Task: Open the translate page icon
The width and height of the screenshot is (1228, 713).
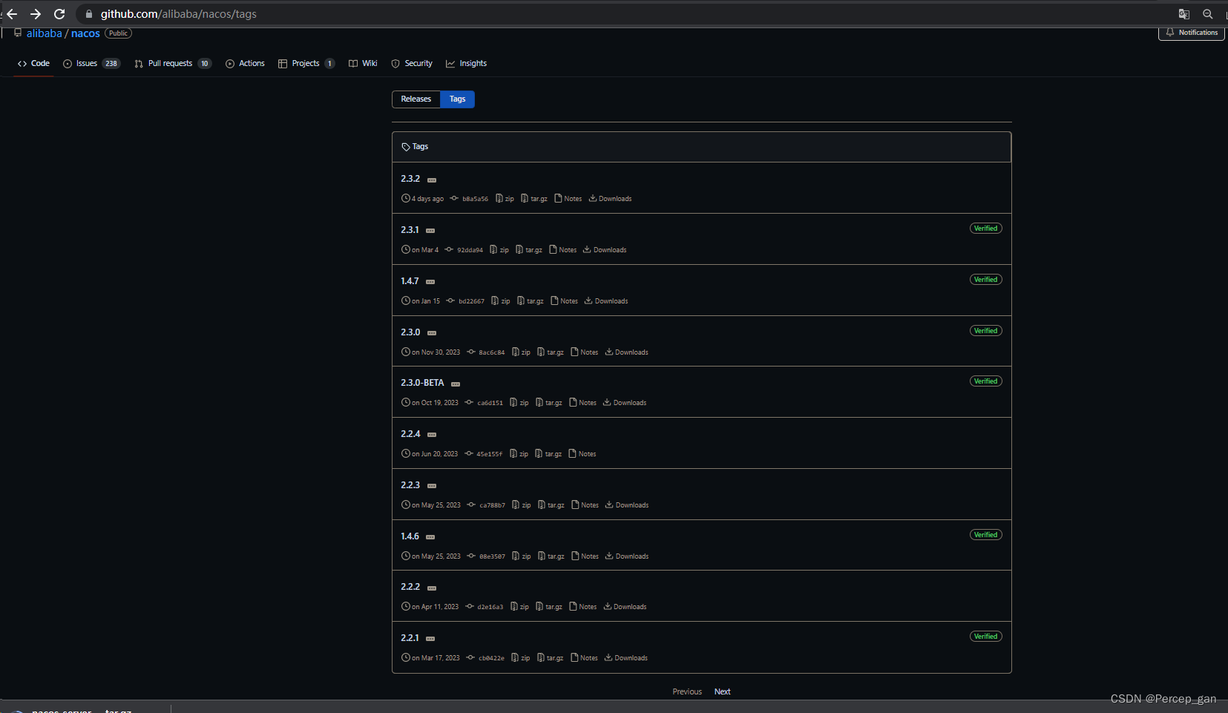Action: click(x=1184, y=14)
